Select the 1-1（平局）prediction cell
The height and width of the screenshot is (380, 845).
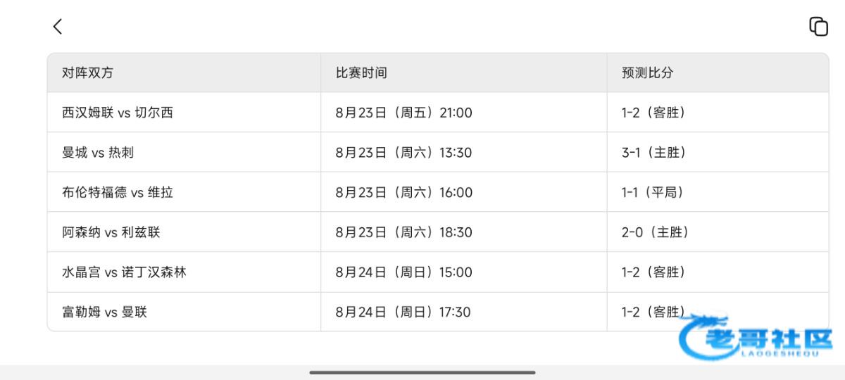[x=653, y=193]
